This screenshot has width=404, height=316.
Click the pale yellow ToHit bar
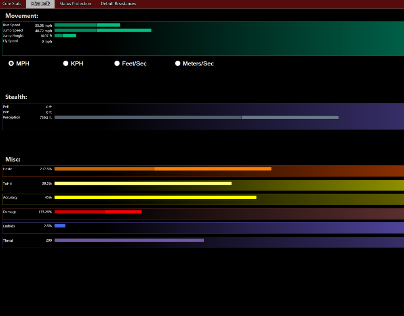143,183
